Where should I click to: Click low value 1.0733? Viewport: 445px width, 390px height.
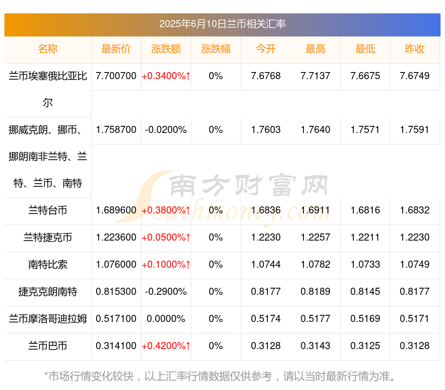pyautogui.click(x=365, y=265)
